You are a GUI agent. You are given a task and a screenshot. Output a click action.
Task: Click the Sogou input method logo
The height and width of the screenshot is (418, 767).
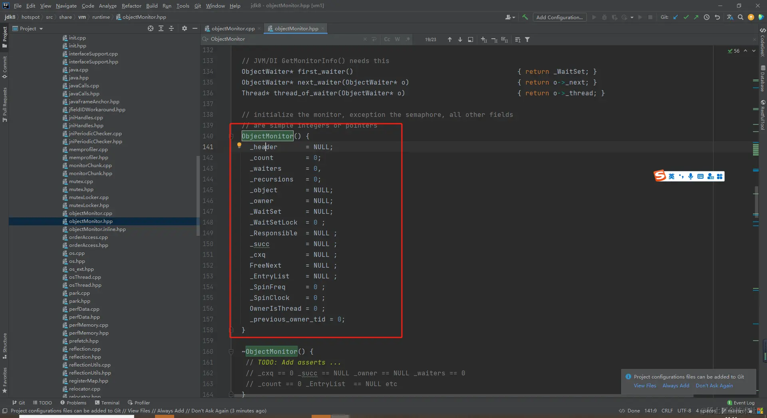660,176
